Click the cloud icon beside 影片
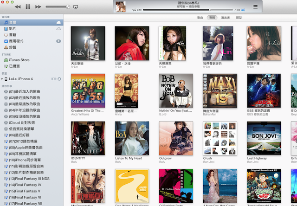Screen dimensions: 297x206 click(x=59, y=29)
